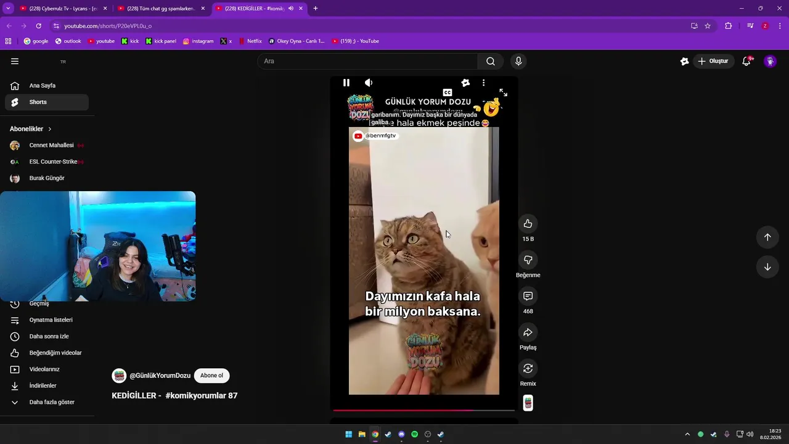The height and width of the screenshot is (444, 789).
Task: Start voice search with microphone icon
Action: 518,61
